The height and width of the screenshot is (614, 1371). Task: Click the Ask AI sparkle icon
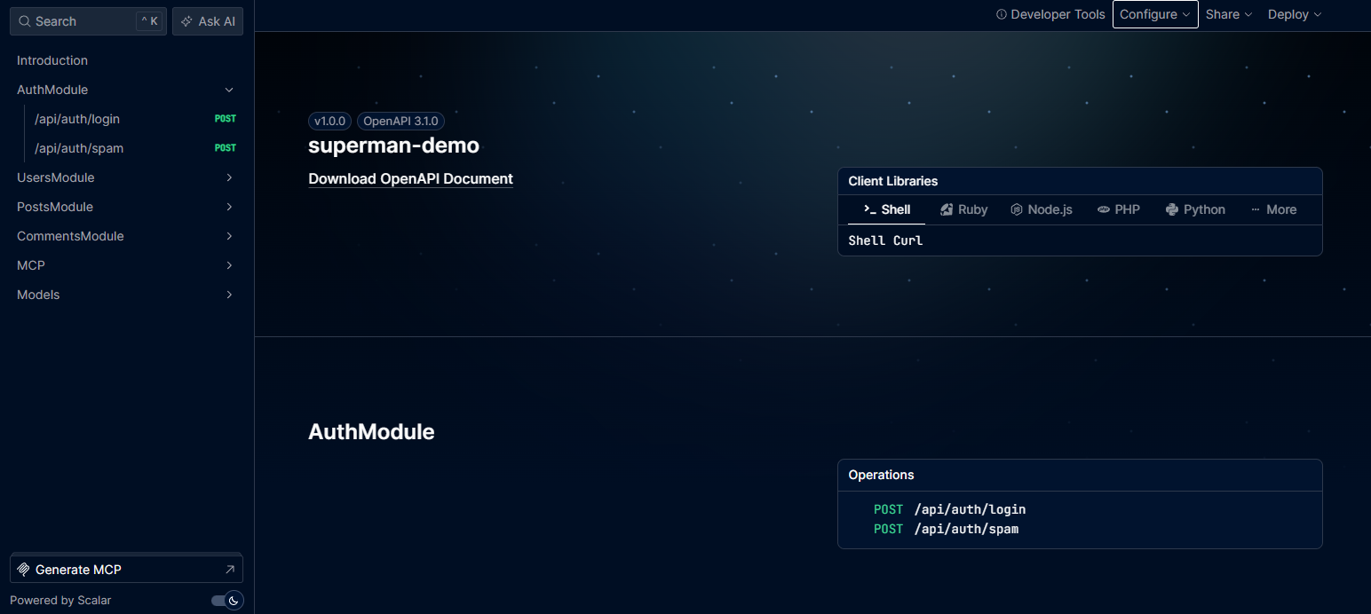click(186, 21)
